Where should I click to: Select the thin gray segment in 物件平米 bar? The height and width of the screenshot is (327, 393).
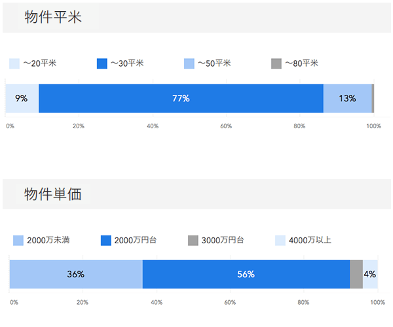[x=373, y=99]
